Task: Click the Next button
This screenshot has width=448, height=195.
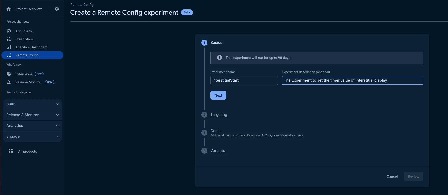Action: pyautogui.click(x=218, y=95)
